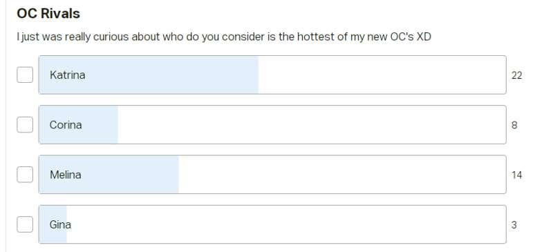The image size is (553, 252).
Task: Select the Gina poll answer bar
Action: pyautogui.click(x=272, y=224)
